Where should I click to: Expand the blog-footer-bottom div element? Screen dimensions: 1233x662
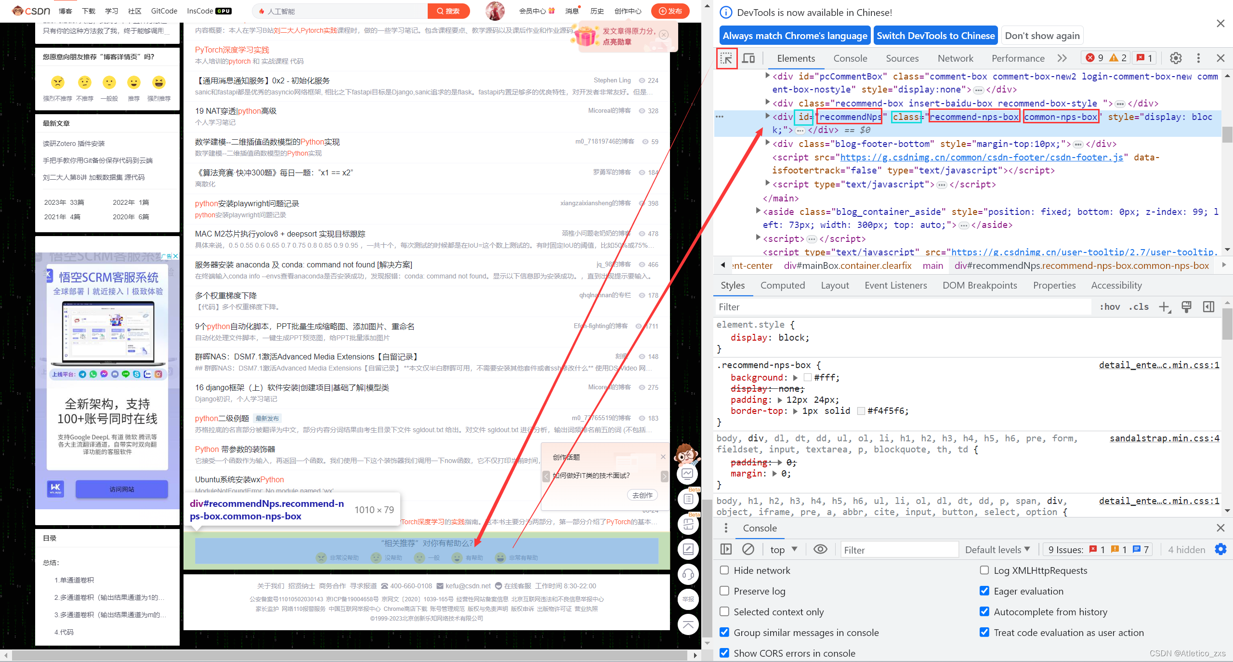point(767,144)
